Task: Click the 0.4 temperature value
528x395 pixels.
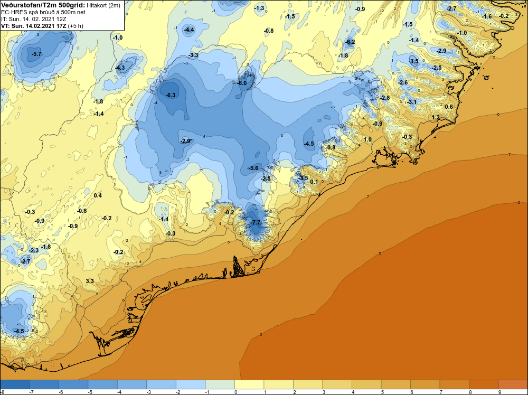Action: (x=98, y=195)
